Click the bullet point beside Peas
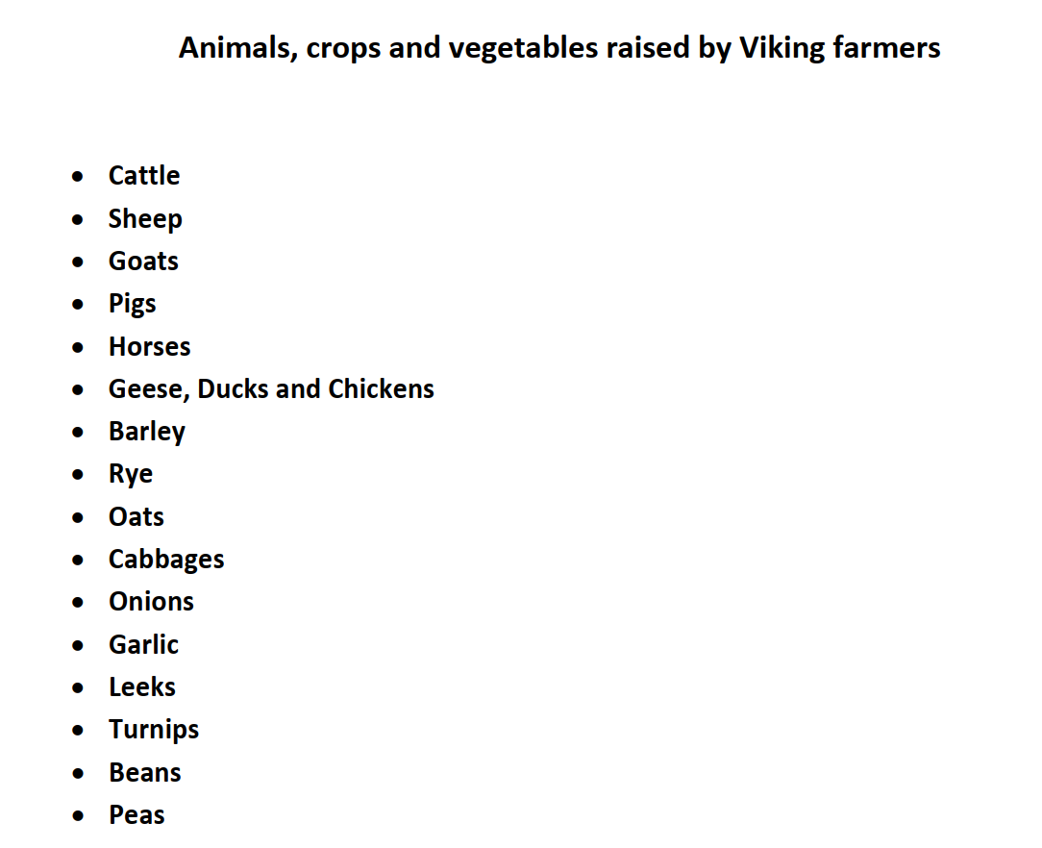 pyautogui.click(x=78, y=816)
